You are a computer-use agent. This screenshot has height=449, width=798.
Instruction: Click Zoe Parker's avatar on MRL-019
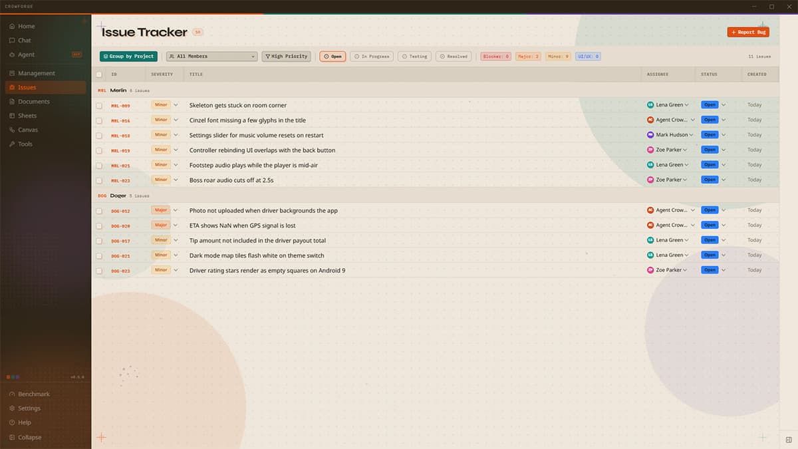point(650,150)
